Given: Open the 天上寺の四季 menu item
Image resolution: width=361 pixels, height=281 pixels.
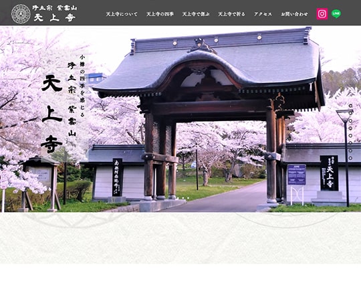Looking at the screenshot, I should click(x=160, y=14).
